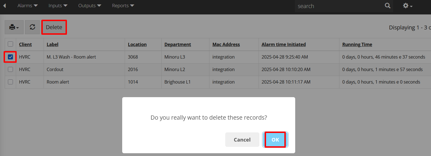Open the Reports menu

point(123,6)
